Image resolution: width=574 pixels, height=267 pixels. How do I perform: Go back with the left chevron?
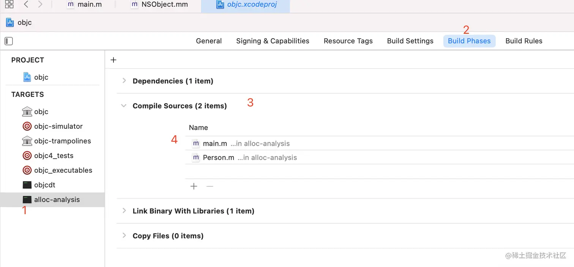[26, 5]
